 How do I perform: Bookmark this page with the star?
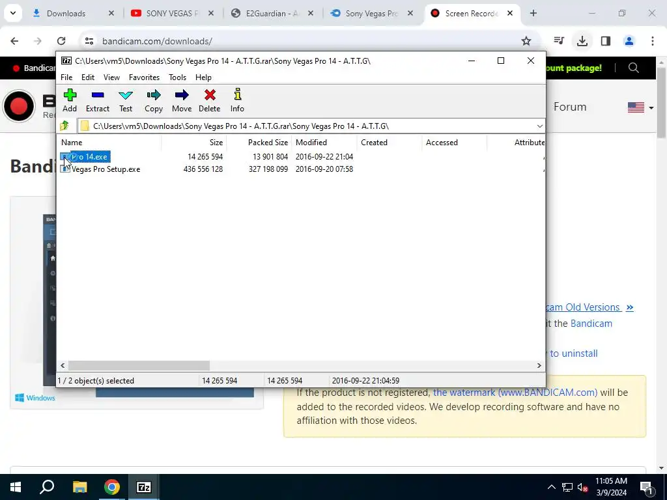coord(526,41)
